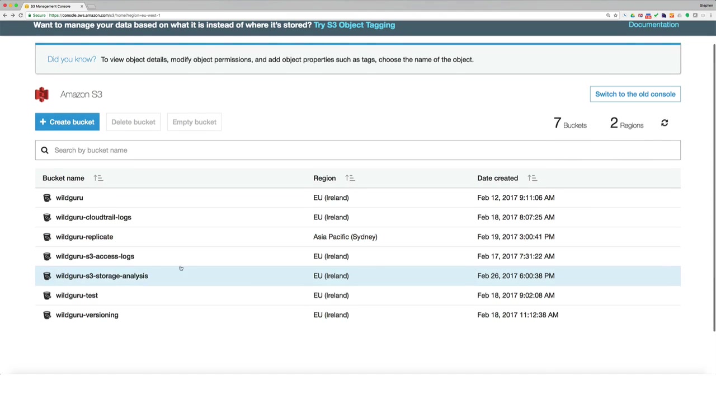Click the Secure padlock in the address bar
Screen dimensions: 716x403
pos(30,15)
